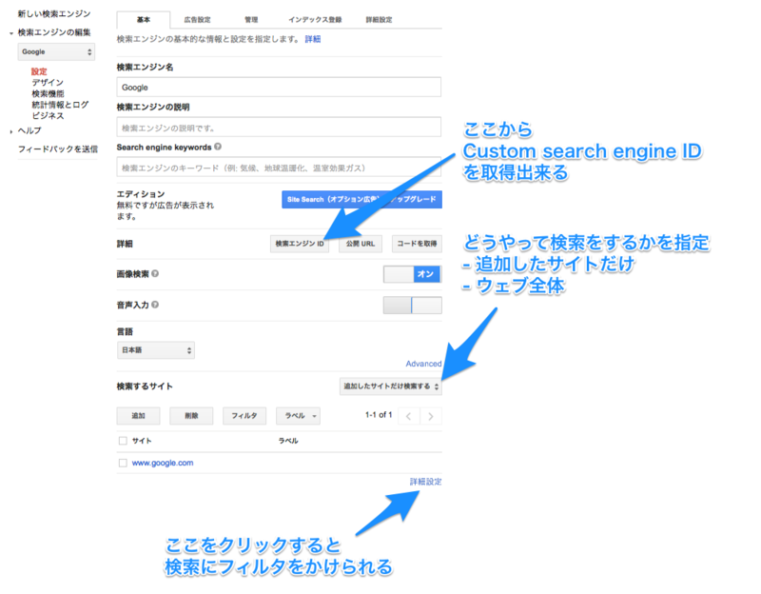Go to previous page of sites
This screenshot has width=761, height=594.
(x=409, y=416)
